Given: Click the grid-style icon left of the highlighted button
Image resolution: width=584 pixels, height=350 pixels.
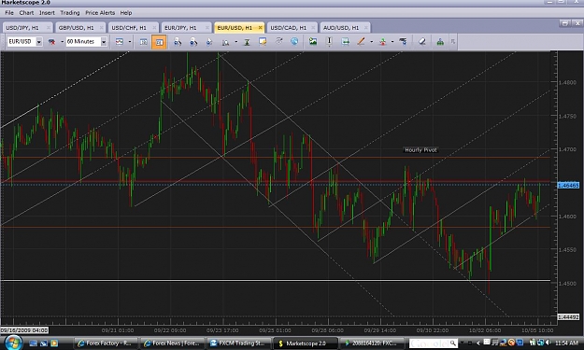Looking at the screenshot, I should (143, 42).
